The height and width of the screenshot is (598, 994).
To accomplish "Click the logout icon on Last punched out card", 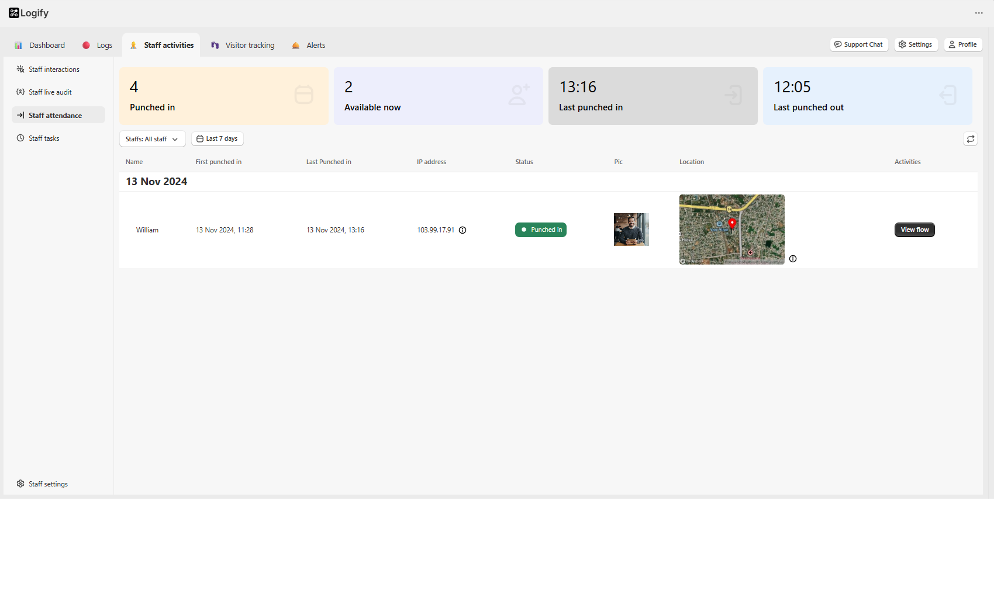I will 948,95.
